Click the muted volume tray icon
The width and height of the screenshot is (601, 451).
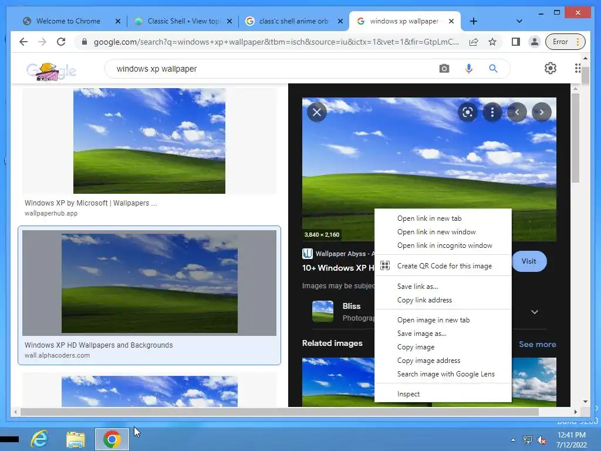pos(542,440)
